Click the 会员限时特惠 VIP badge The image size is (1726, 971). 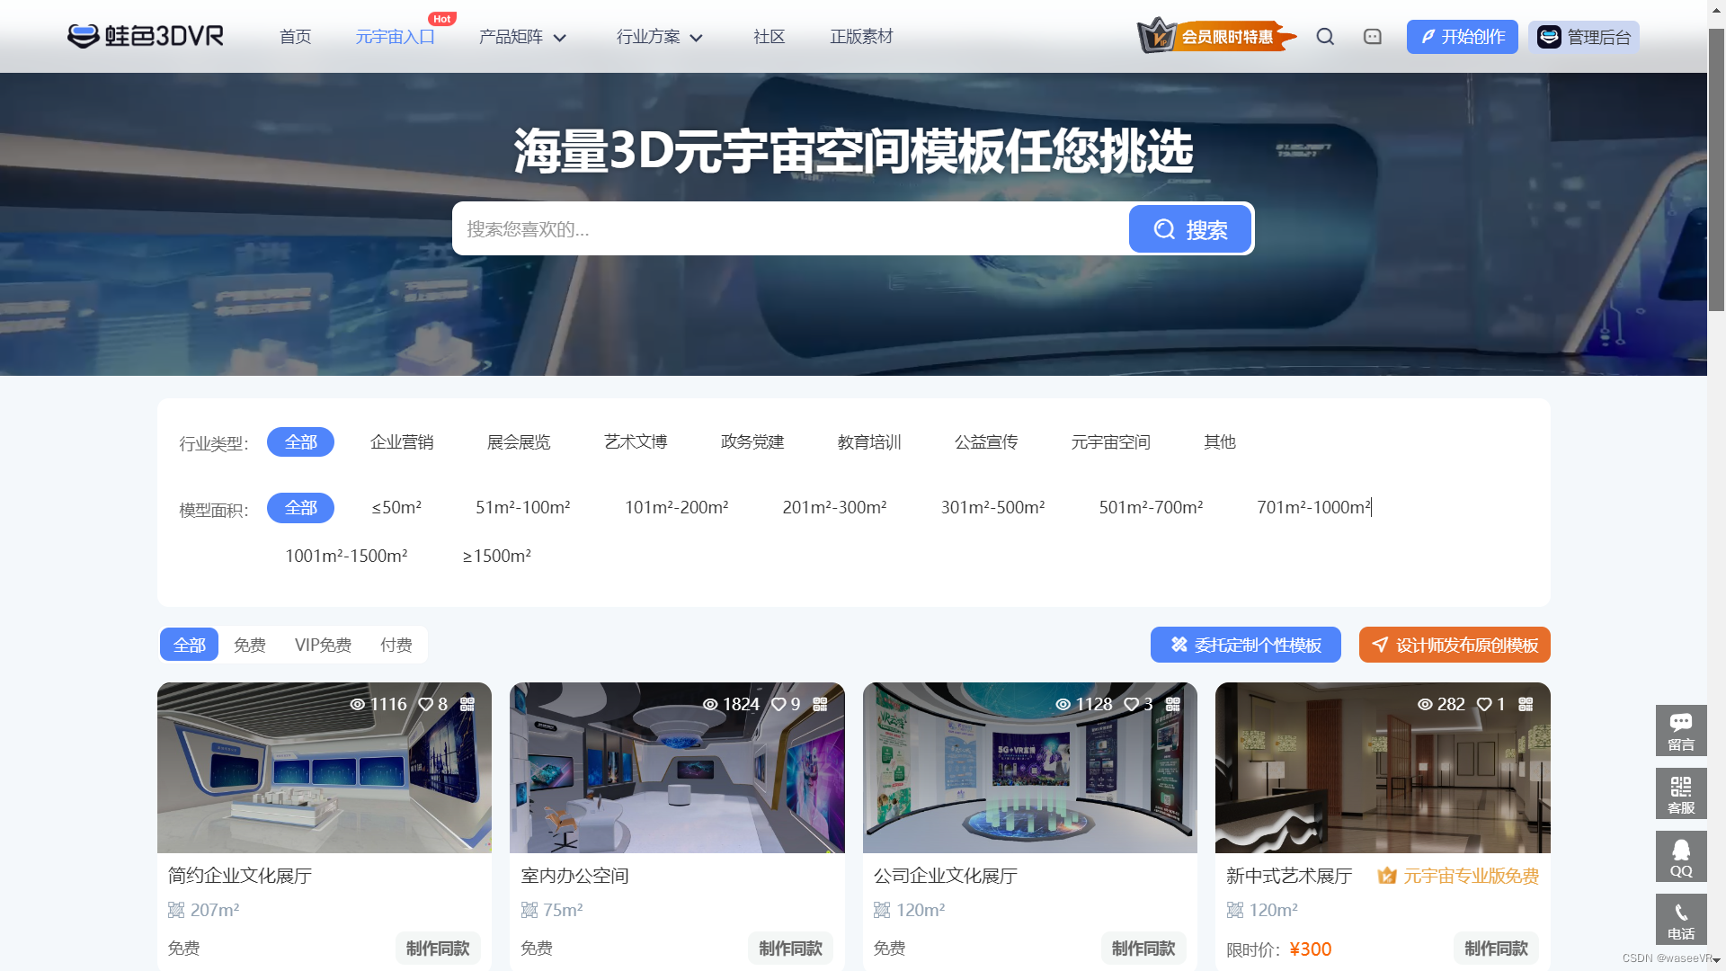pyautogui.click(x=1216, y=37)
